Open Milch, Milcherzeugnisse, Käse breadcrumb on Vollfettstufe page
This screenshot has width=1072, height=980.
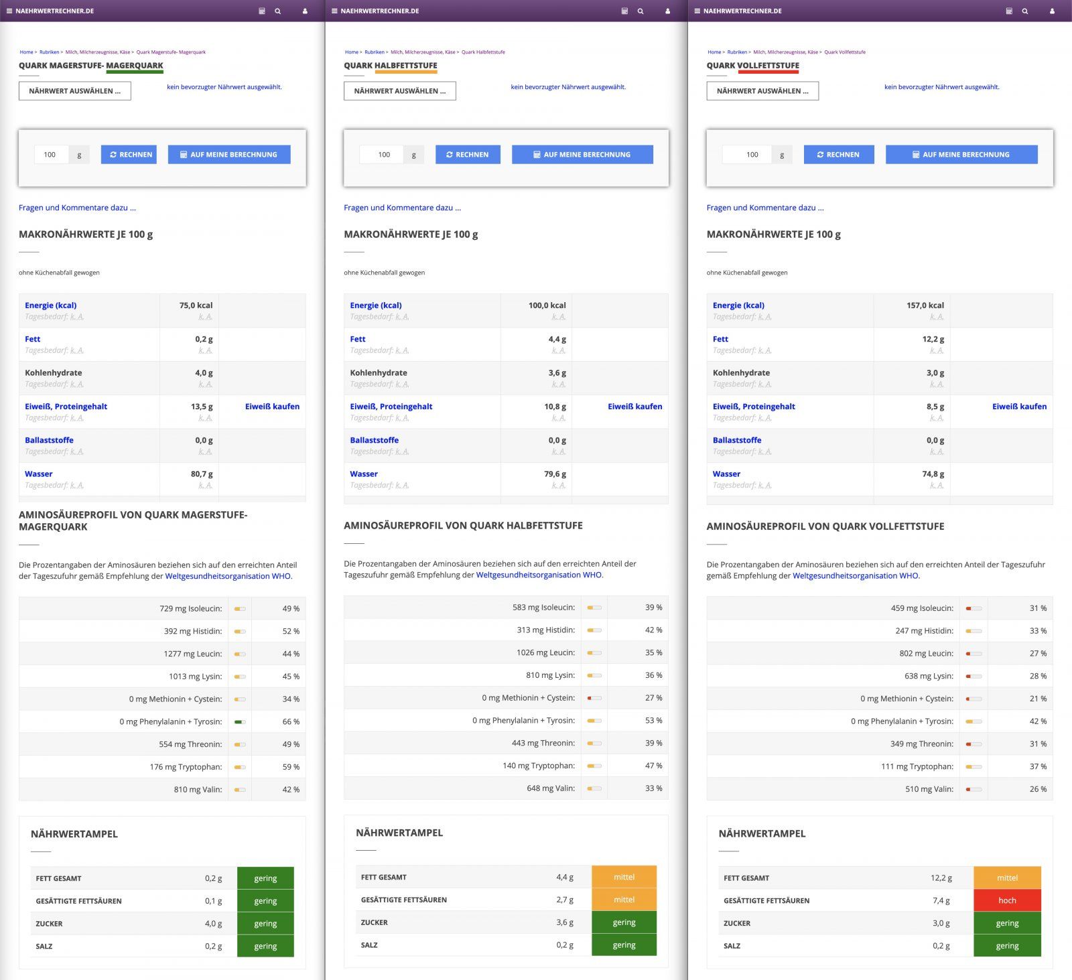click(x=785, y=52)
